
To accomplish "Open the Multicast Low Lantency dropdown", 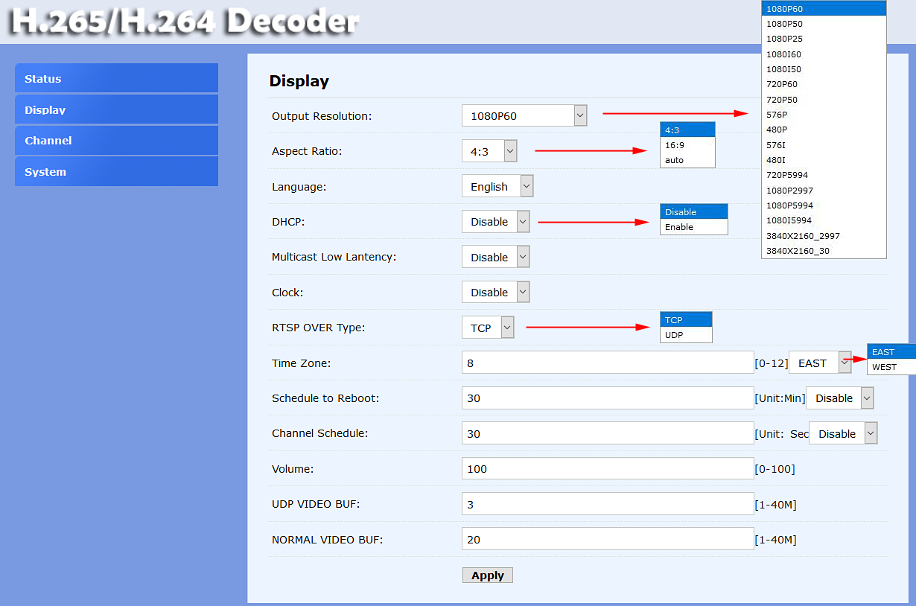I will pos(495,257).
